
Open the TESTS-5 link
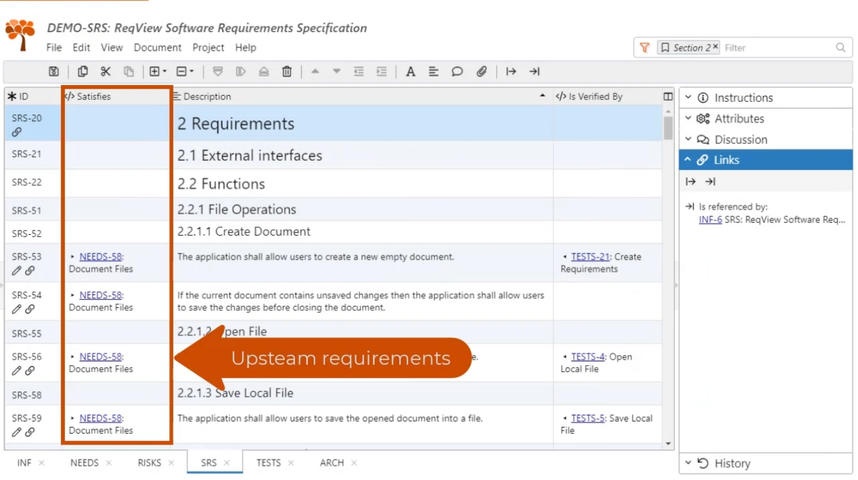coord(588,418)
